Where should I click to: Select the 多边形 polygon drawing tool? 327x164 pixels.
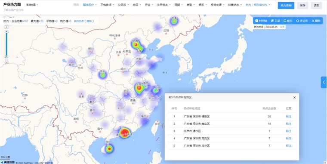pos(302,21)
